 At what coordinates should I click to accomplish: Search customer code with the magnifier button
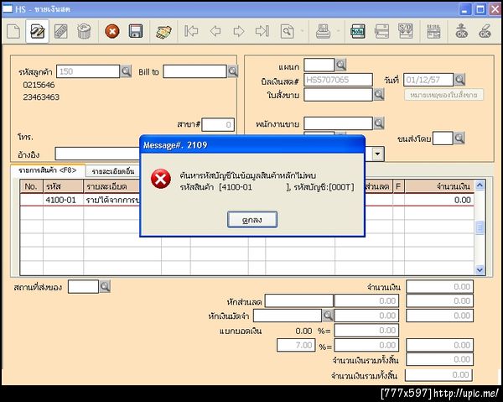coord(126,71)
